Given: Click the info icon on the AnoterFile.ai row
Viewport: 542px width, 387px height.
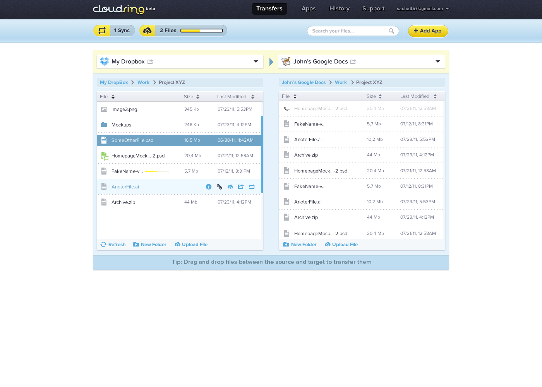Looking at the screenshot, I should 209,187.
